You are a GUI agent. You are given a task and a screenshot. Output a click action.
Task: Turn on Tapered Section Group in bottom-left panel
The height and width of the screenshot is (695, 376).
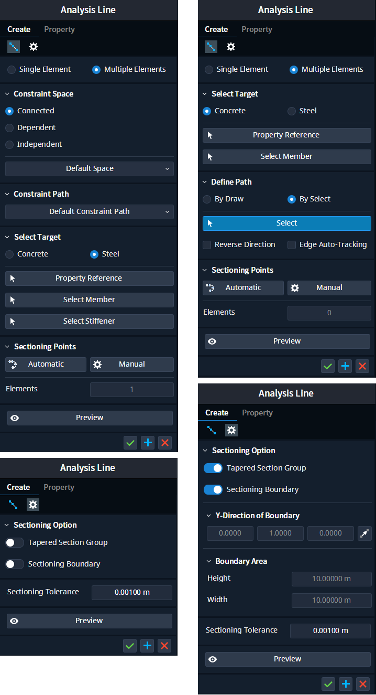15,542
